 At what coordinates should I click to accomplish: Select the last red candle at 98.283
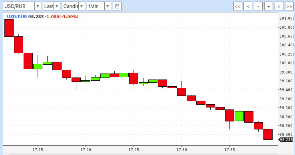click(x=268, y=134)
